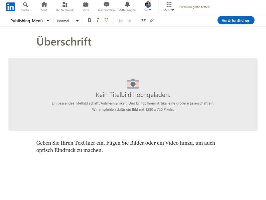Select the Start nav label
266x200 pixels.
(44, 10)
